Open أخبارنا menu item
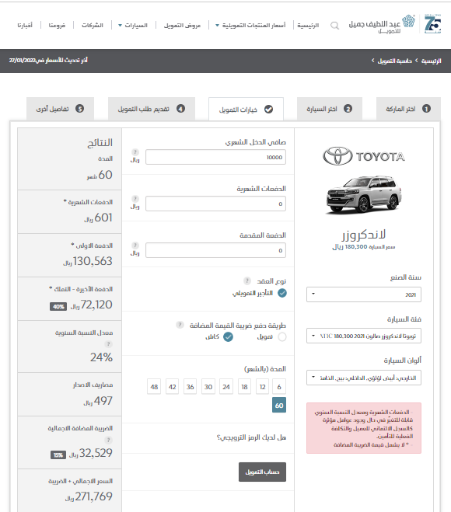The height and width of the screenshot is (512, 451). point(25,25)
